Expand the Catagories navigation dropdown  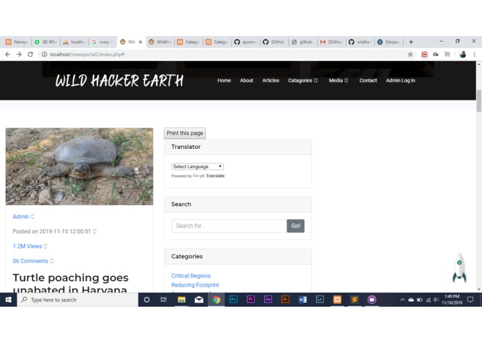pyautogui.click(x=302, y=80)
